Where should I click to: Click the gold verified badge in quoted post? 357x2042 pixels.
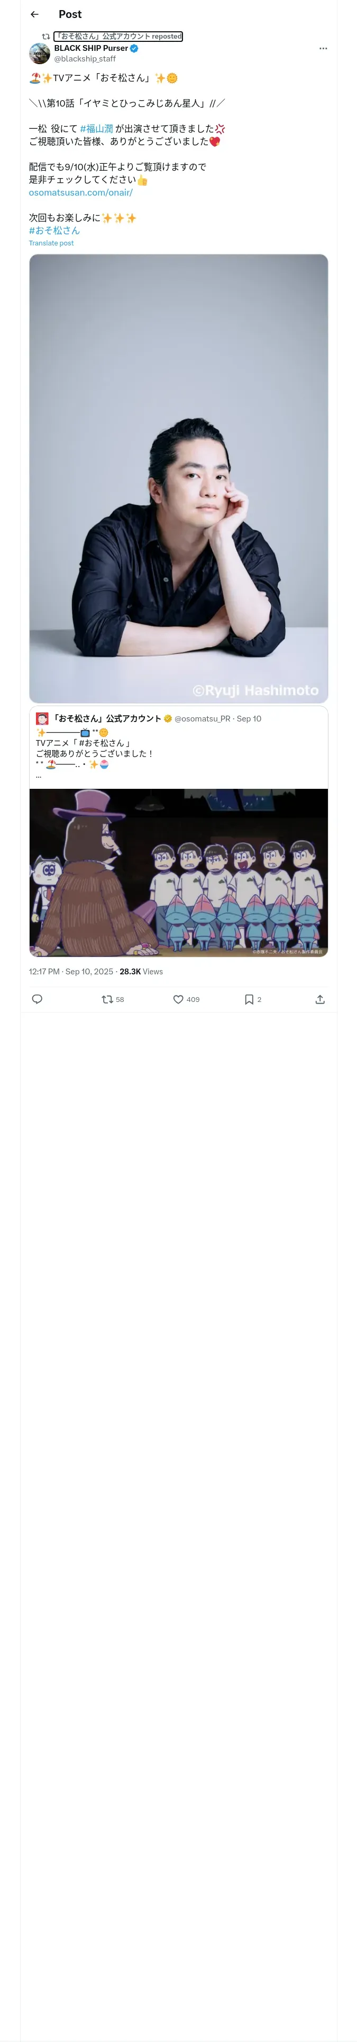point(168,718)
